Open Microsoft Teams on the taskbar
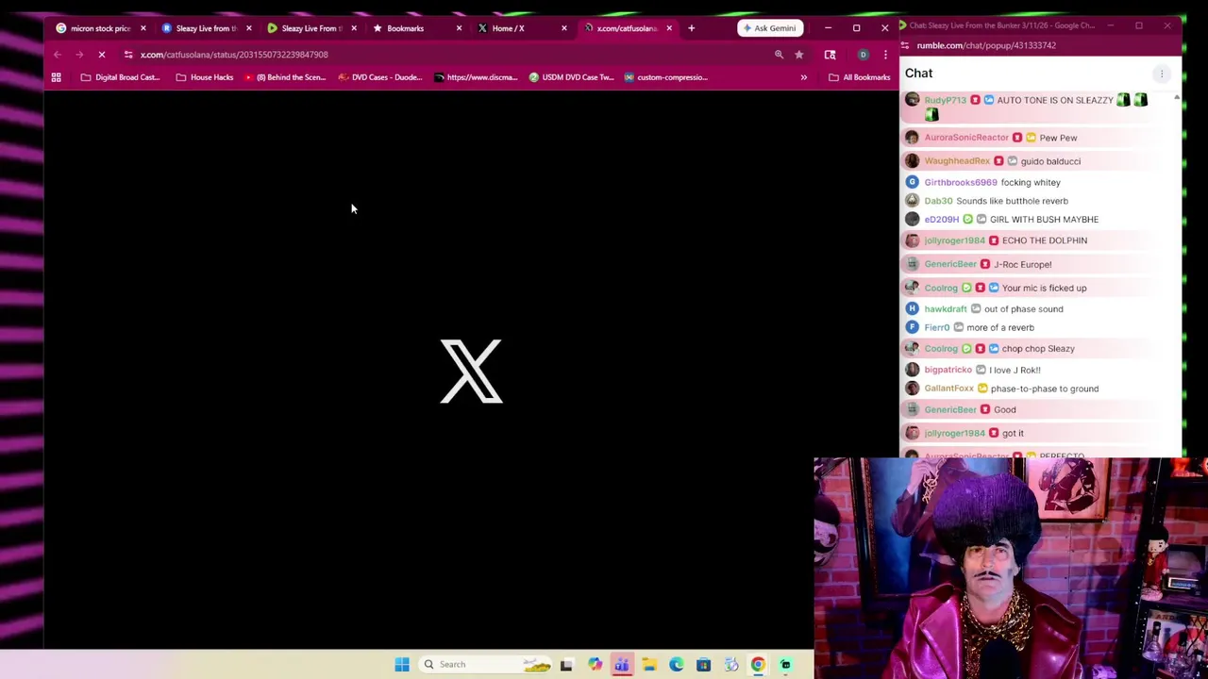Image resolution: width=1208 pixels, height=679 pixels. click(622, 665)
